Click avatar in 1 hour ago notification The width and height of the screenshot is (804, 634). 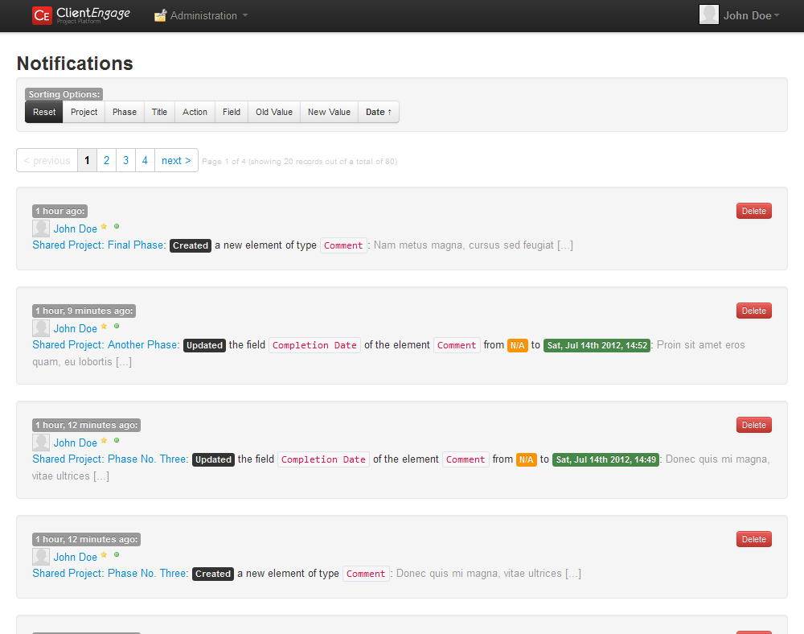tap(41, 228)
